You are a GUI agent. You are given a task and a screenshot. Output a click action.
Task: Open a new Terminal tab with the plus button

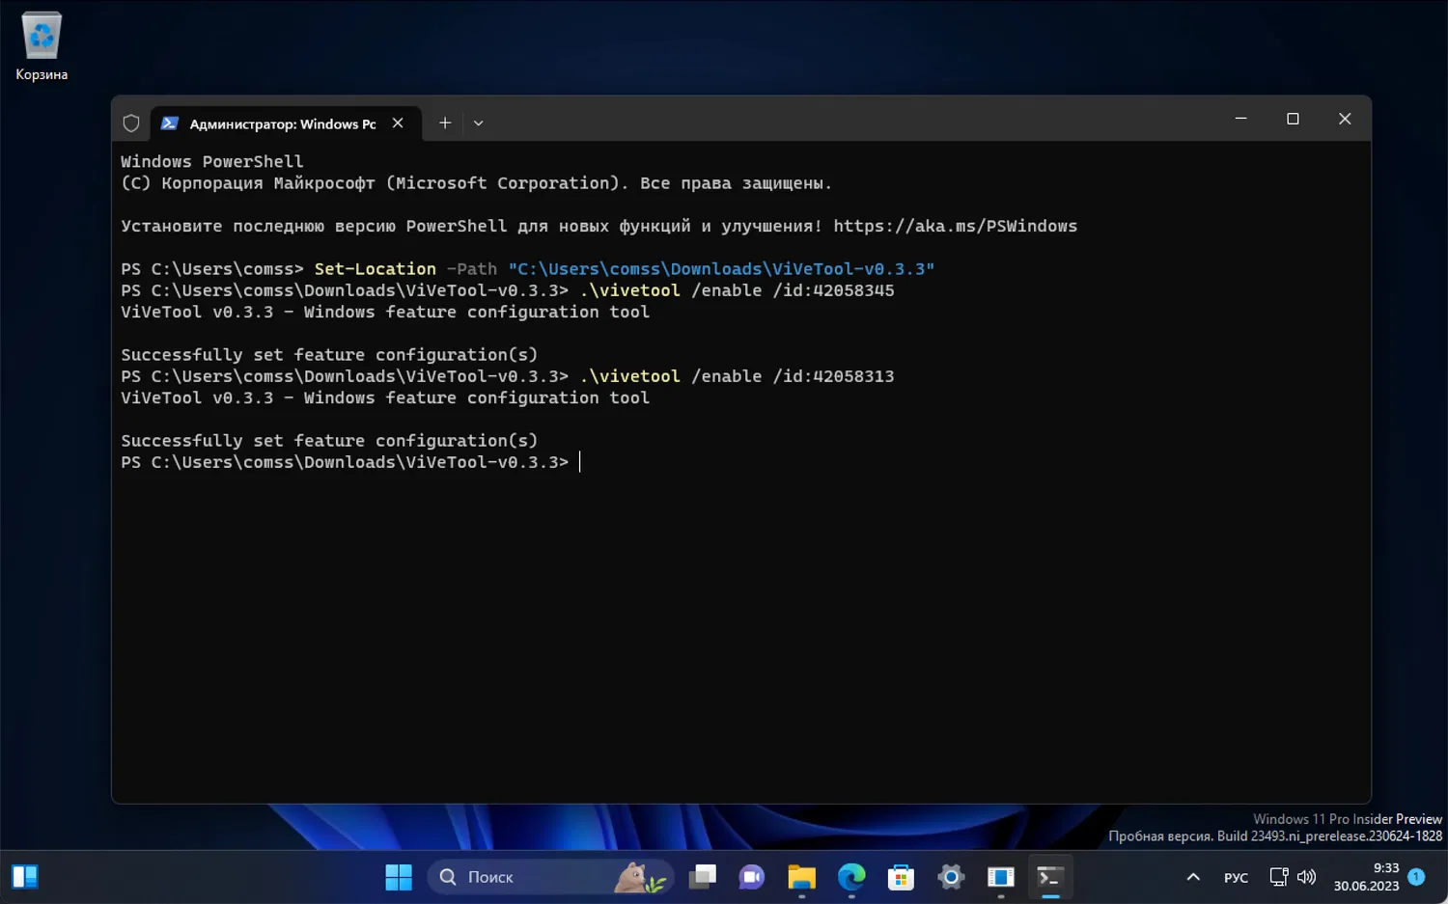pos(445,123)
